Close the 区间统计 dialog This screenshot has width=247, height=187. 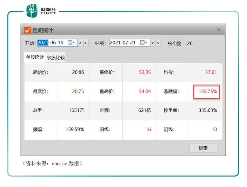(219, 30)
